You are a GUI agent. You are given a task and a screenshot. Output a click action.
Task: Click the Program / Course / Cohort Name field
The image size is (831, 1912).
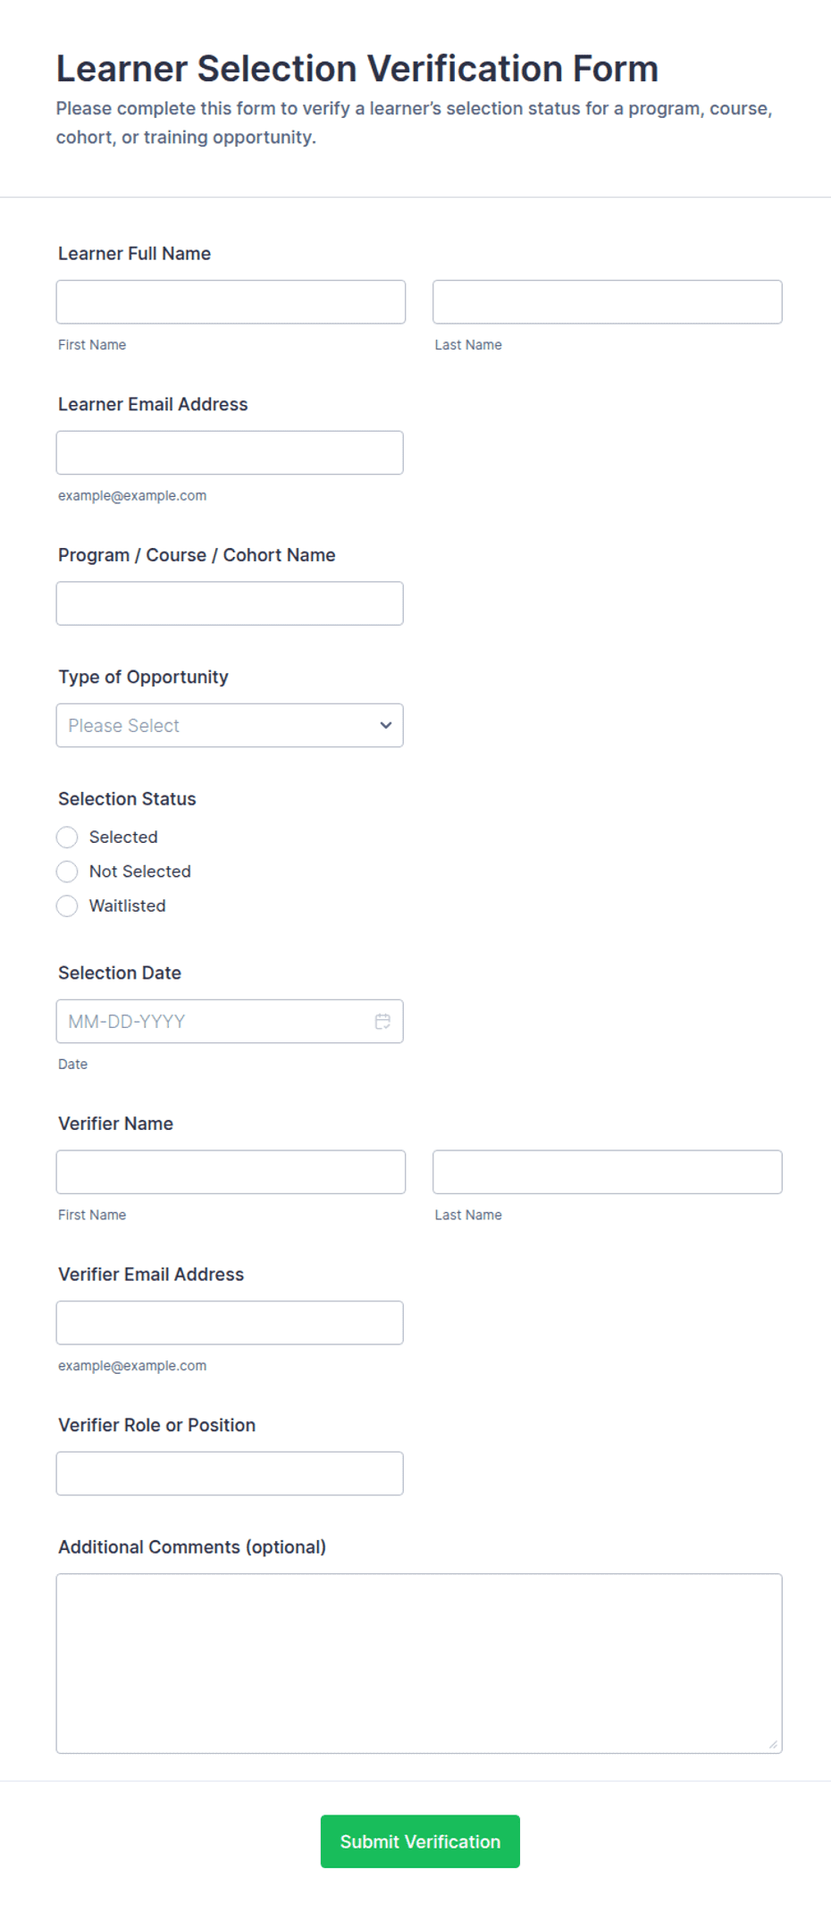point(230,603)
